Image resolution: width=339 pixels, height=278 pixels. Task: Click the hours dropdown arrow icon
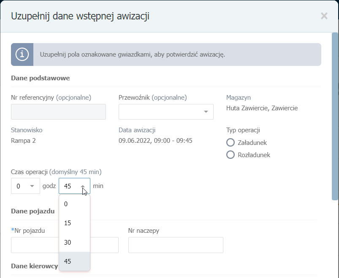(x=32, y=186)
